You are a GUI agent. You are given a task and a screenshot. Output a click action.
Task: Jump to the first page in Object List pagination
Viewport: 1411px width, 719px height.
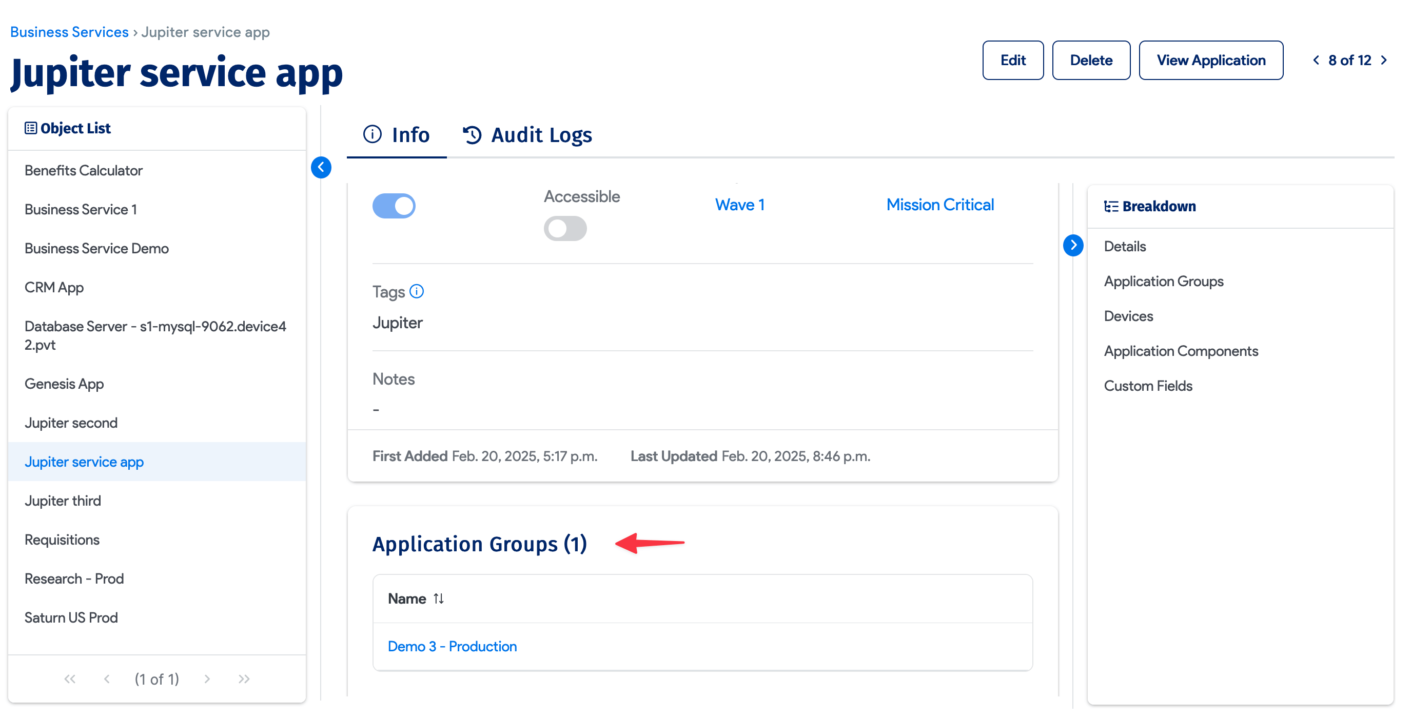coord(70,678)
